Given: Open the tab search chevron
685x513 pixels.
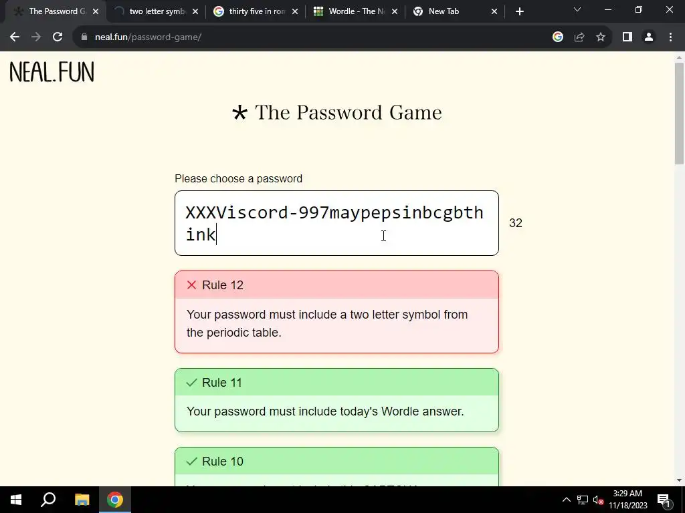Looking at the screenshot, I should [577, 9].
